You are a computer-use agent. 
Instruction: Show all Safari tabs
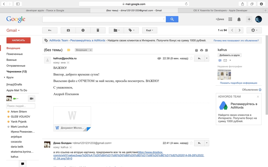pyautogui.click(x=252, y=4)
